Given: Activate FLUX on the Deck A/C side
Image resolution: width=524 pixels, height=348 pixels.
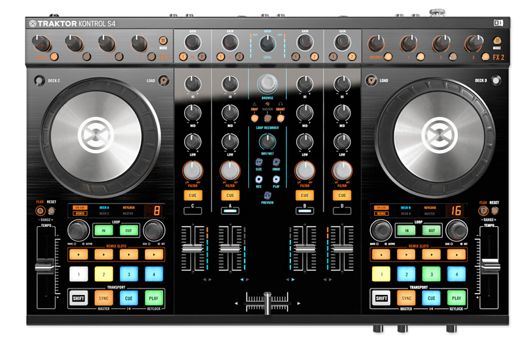Looking at the screenshot, I should [x=40, y=211].
